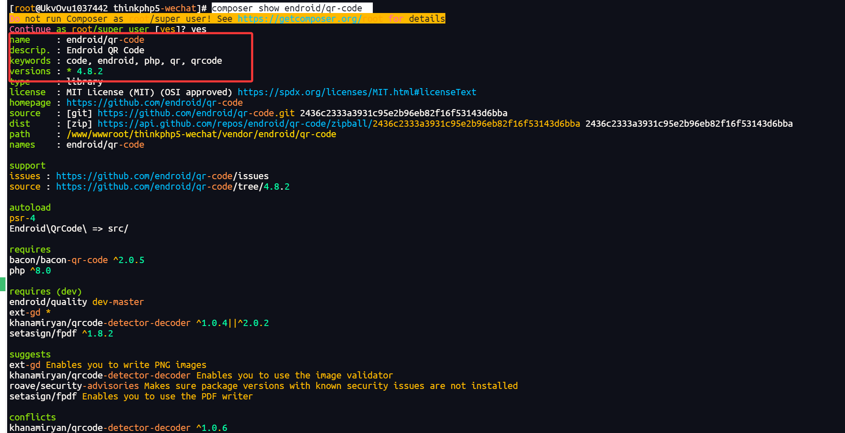
Task: Select the vendor path '/www/wwwroot/thinkphp5-wechat/vendor/endroid/qr-code'
Action: tap(201, 134)
